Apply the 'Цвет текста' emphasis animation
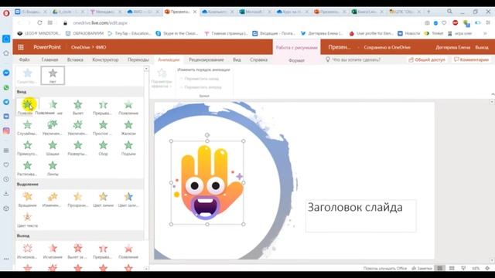The height and width of the screenshot is (278, 495). 28,219
